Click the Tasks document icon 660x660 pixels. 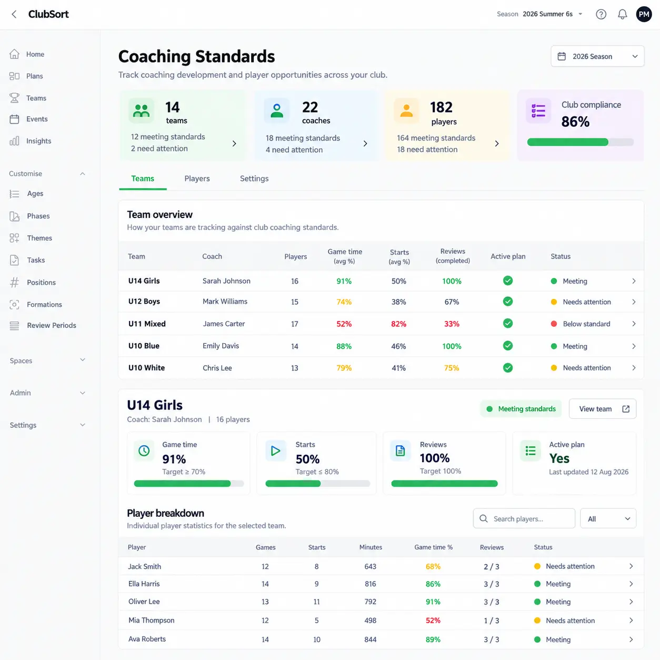15,260
